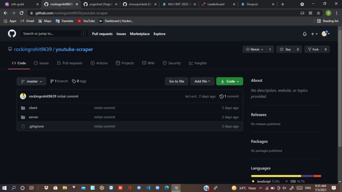Image resolution: width=342 pixels, height=192 pixels.
Task: Open the Releases heading link
Action: [258, 114]
